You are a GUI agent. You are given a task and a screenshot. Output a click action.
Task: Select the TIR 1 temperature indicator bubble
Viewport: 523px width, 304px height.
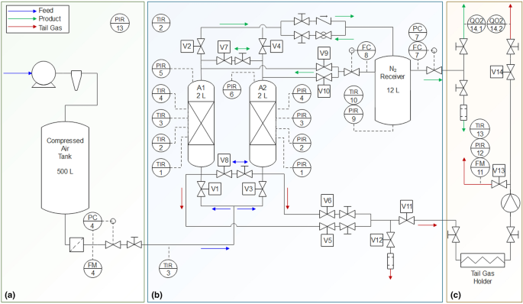tap(161, 168)
